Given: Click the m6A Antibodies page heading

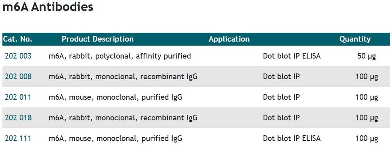Looking at the screenshot, I should [x=48, y=7].
